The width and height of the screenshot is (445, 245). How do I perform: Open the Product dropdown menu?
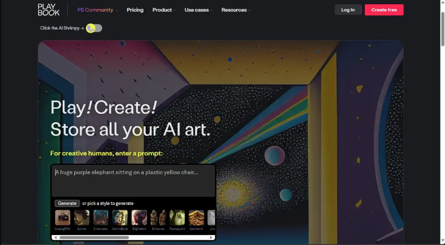pyautogui.click(x=164, y=10)
